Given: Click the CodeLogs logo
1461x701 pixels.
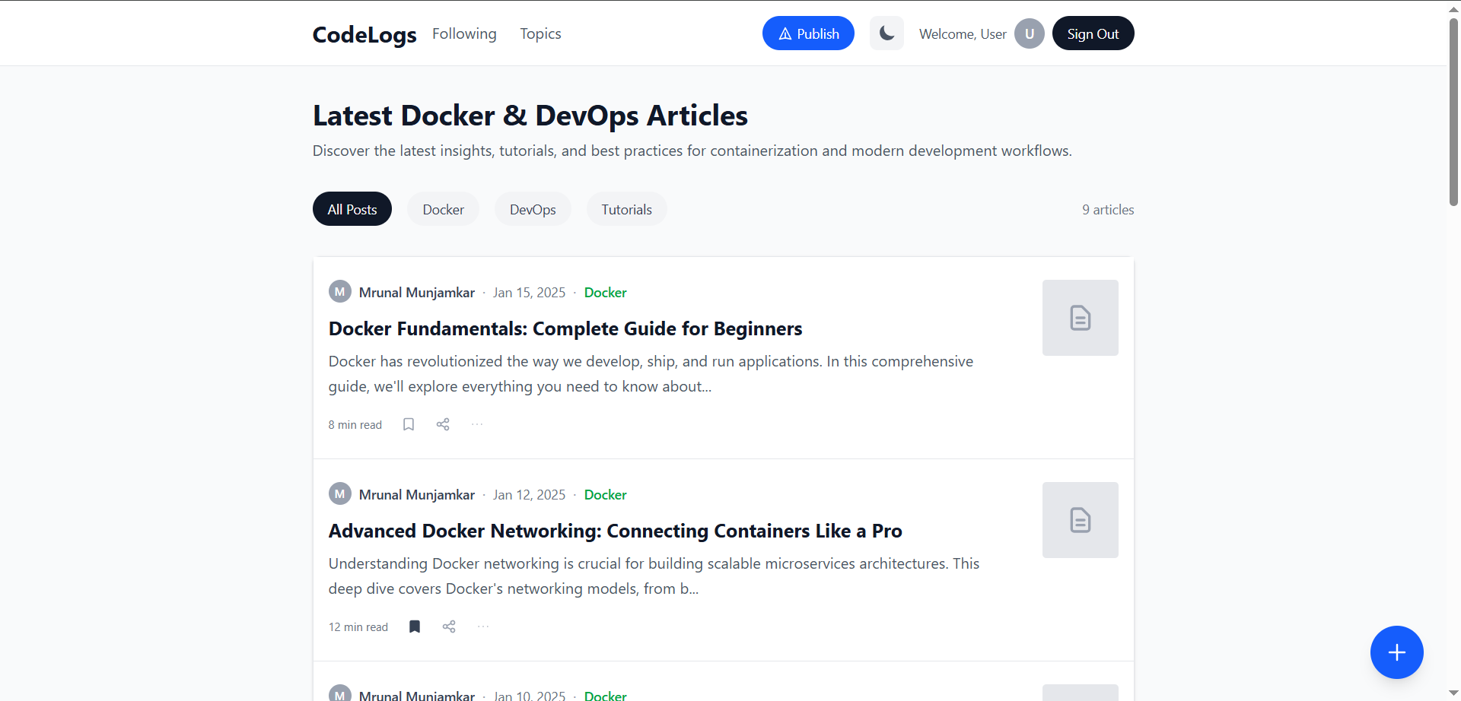Looking at the screenshot, I should pyautogui.click(x=364, y=34).
